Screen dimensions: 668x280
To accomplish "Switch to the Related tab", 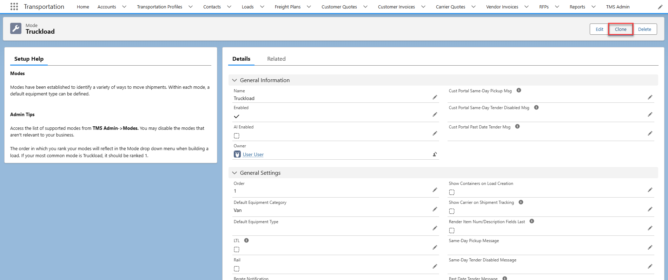I will (x=276, y=59).
